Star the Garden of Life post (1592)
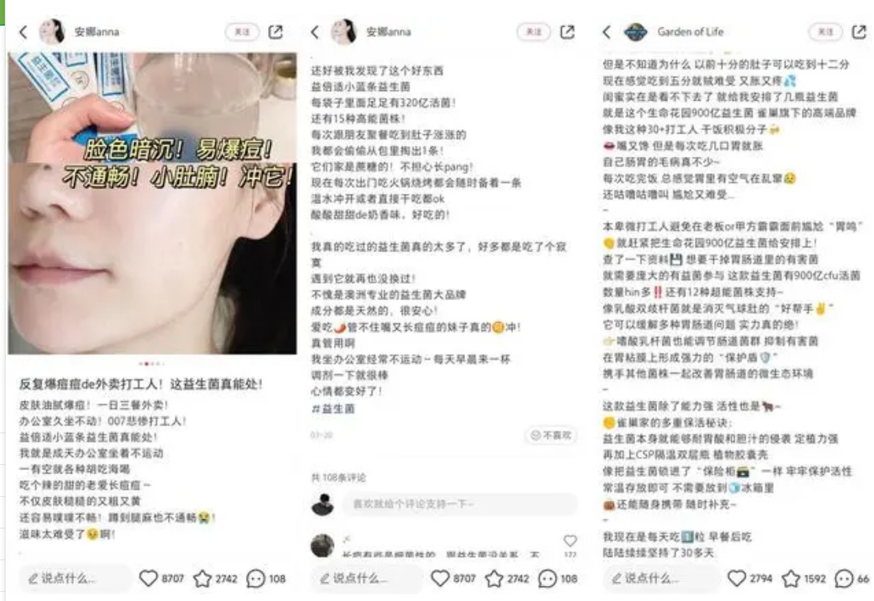The width and height of the screenshot is (874, 601). tap(791, 578)
